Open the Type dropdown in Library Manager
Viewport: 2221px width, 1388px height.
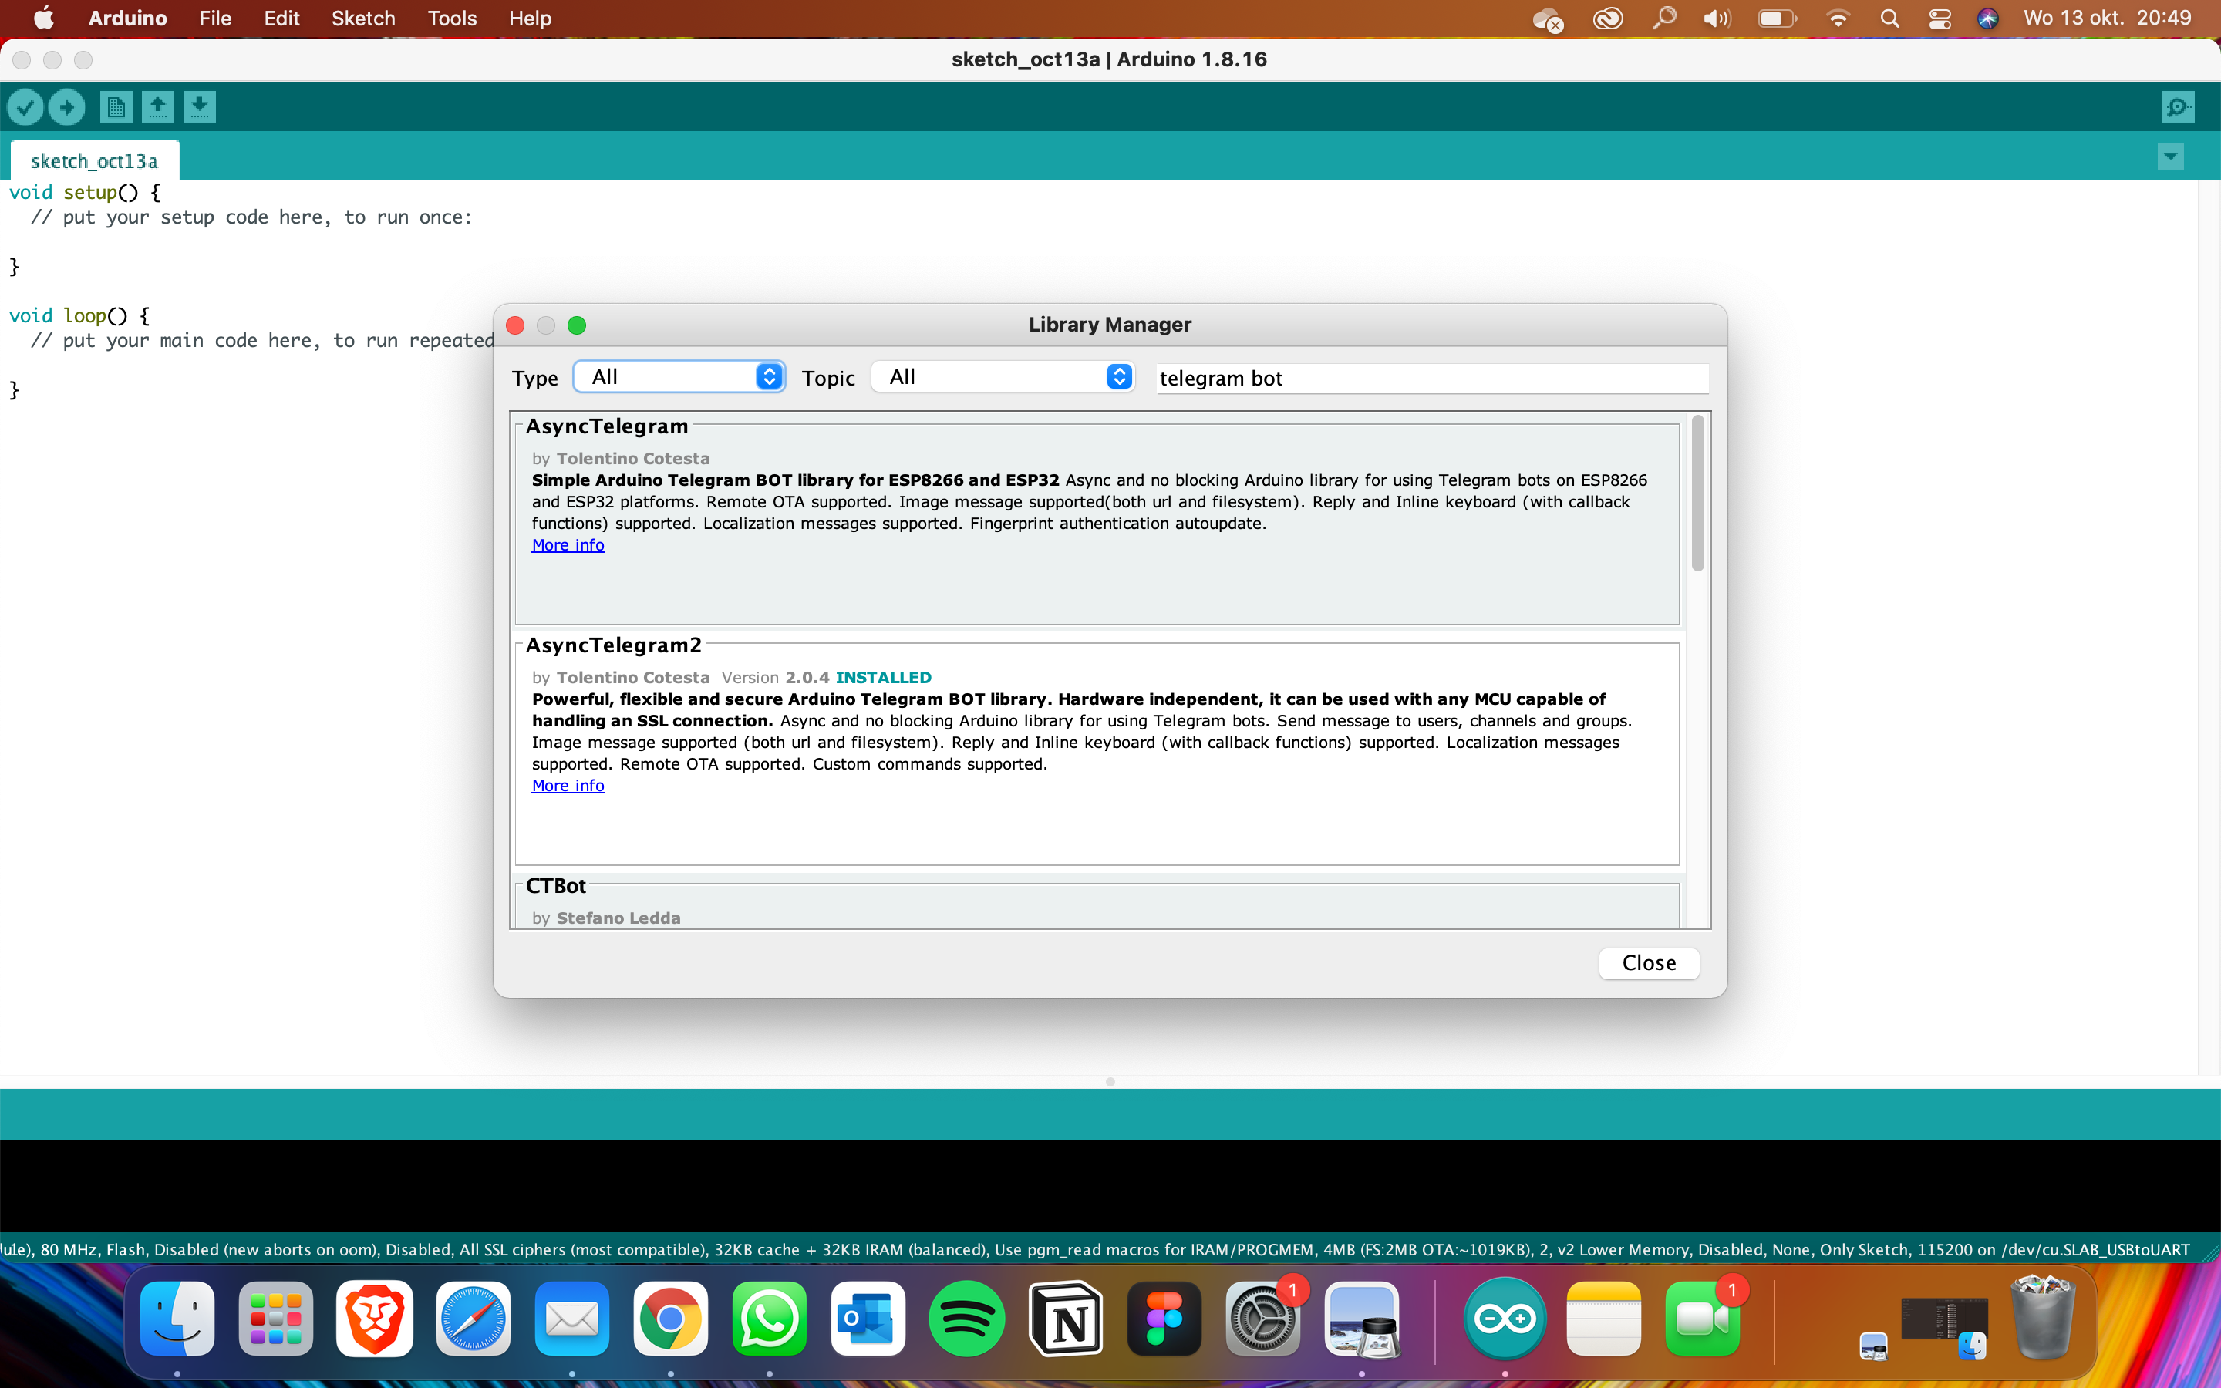[x=679, y=376]
